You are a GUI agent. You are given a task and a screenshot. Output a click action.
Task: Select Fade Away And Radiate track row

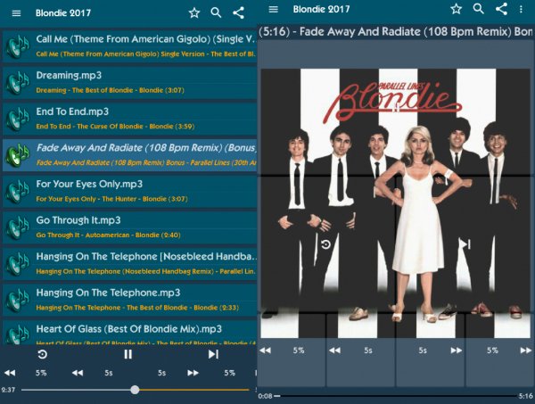[129, 155]
